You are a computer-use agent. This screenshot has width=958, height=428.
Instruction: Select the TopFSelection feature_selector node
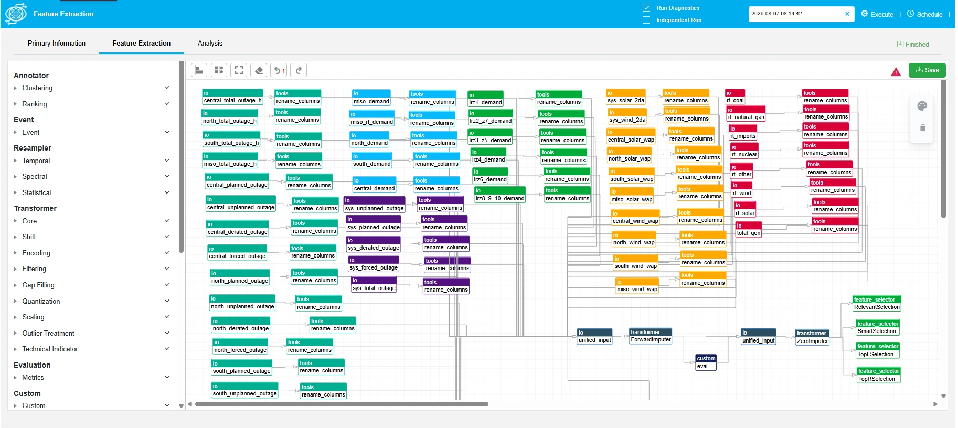click(x=877, y=350)
